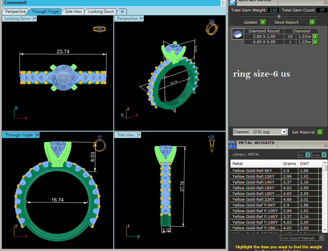The height and width of the screenshot is (251, 328).
Task: Click the green arrow next to Set Material
Action: 320,132
